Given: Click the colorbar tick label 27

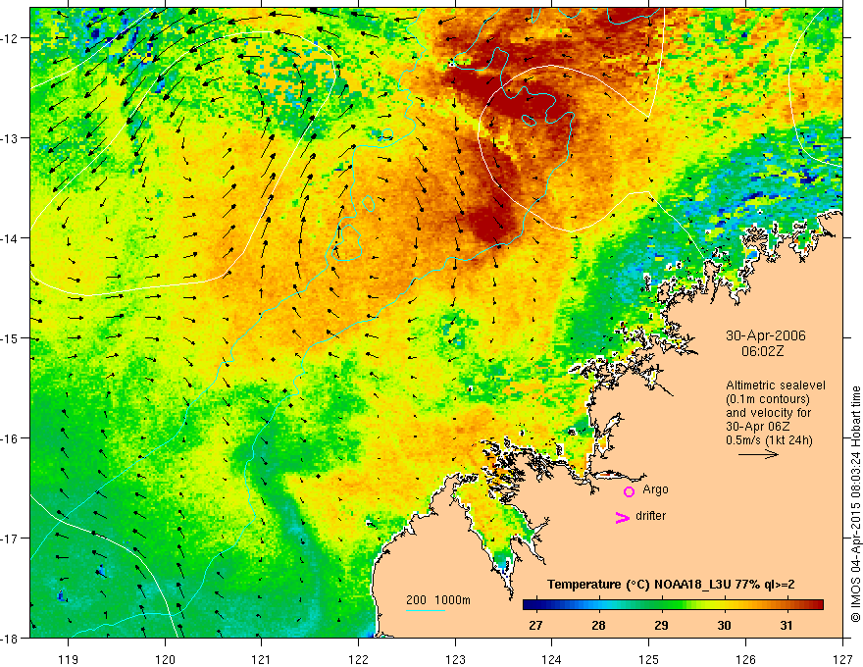Looking at the screenshot, I should 535,625.
